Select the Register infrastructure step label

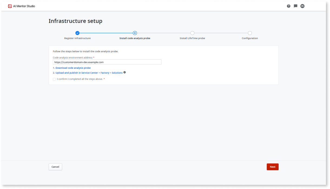pyautogui.click(x=77, y=38)
